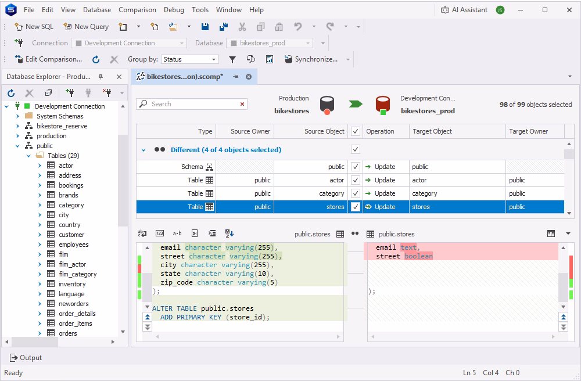Uncheck the actor table row checkbox
Screen dimensions: 581x381
356,180
